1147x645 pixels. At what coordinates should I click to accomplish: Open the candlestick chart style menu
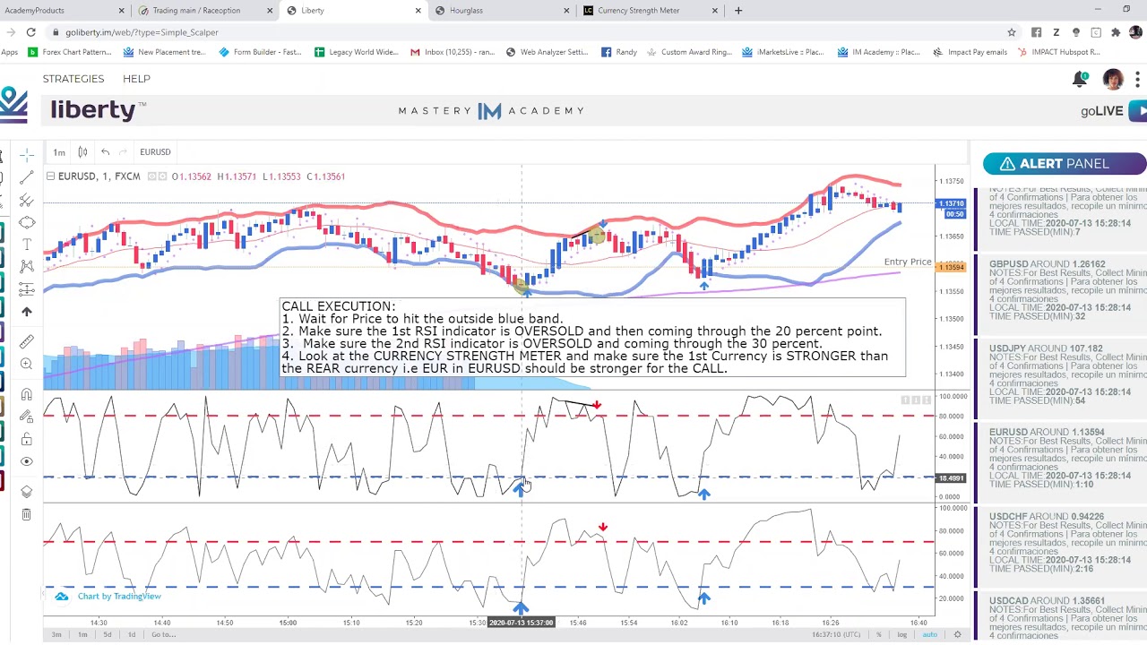[x=82, y=152]
